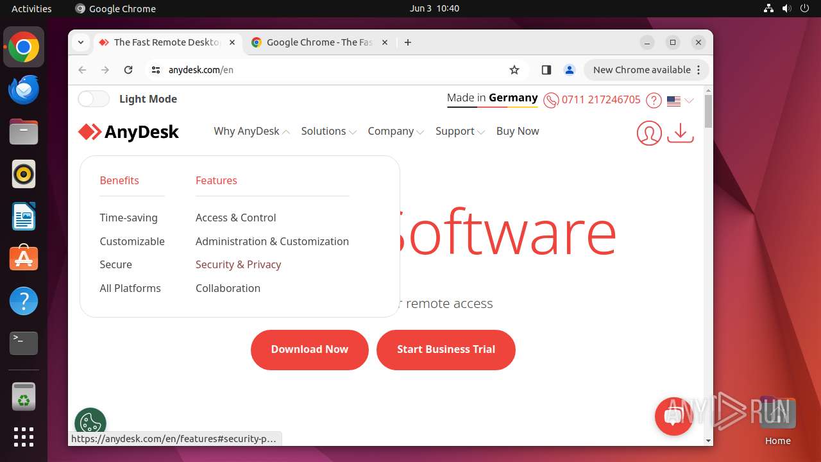
Task: Open Ubuntu Software from the dock
Action: pos(24,259)
